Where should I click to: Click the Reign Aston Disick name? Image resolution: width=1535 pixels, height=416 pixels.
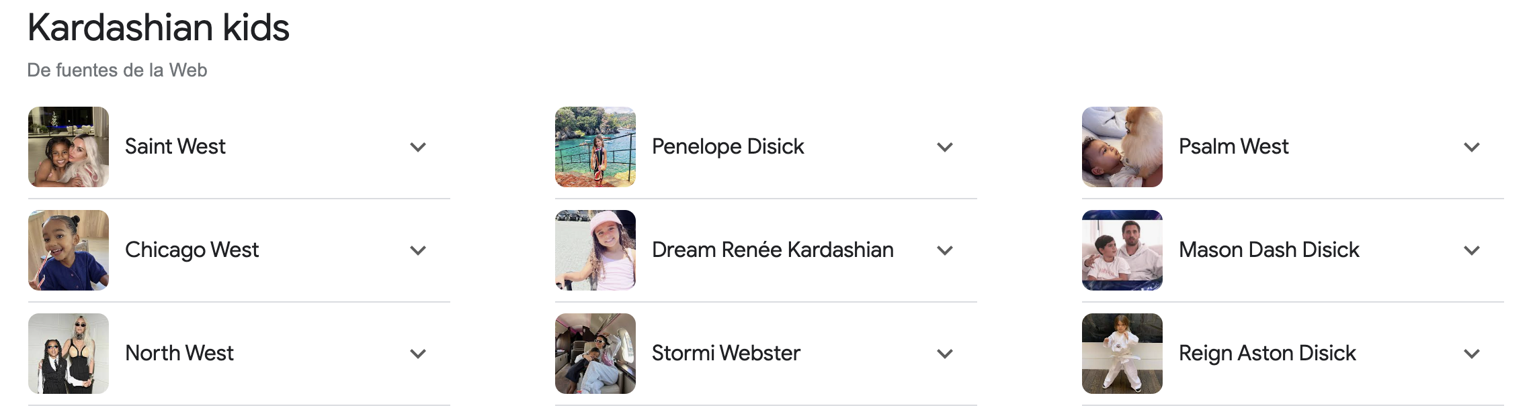pos(1267,353)
